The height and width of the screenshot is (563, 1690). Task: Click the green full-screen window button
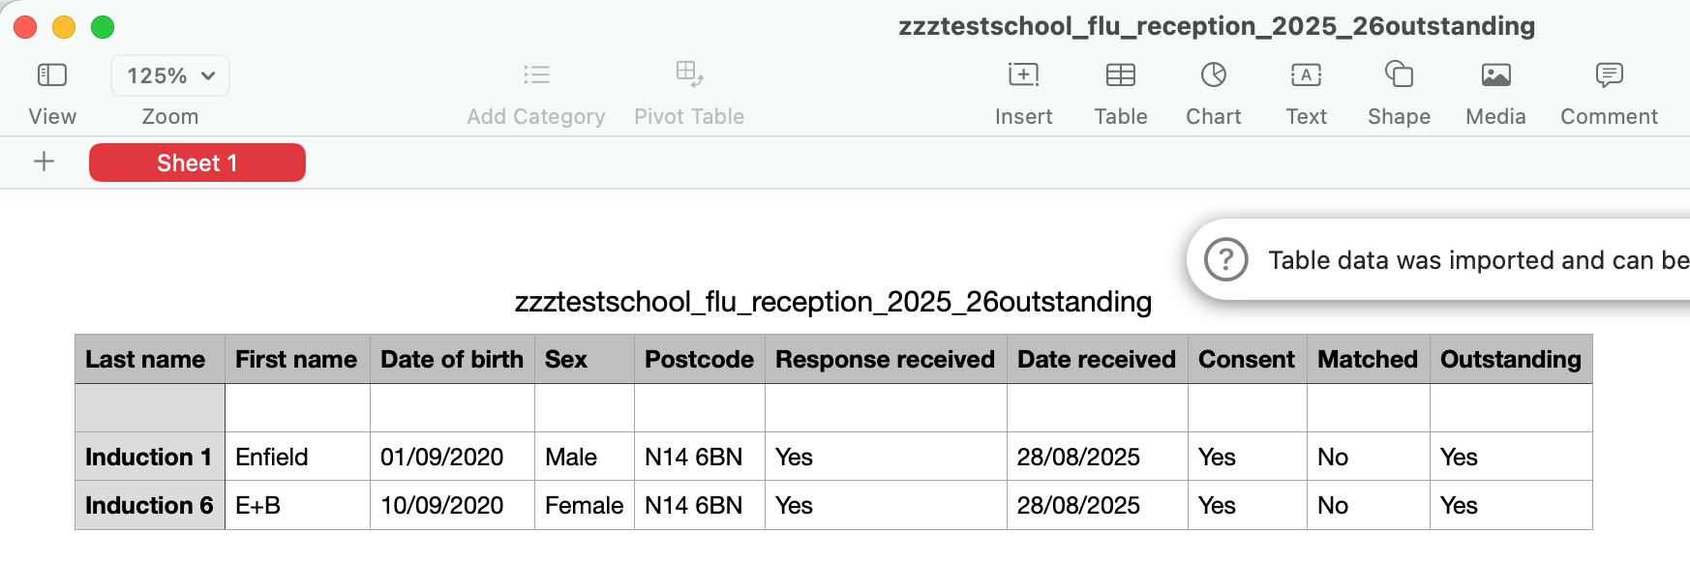[x=103, y=27]
